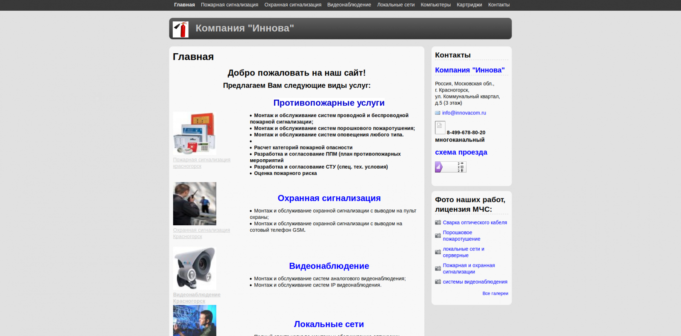Click the fire extinguisher logo icon
The height and width of the screenshot is (336, 681).
pos(180,29)
